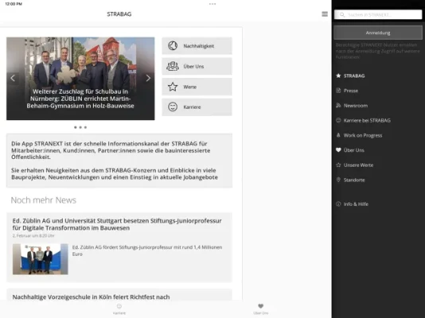Select the first carousel pagination dot
The height and width of the screenshot is (318, 425).
(x=76, y=127)
